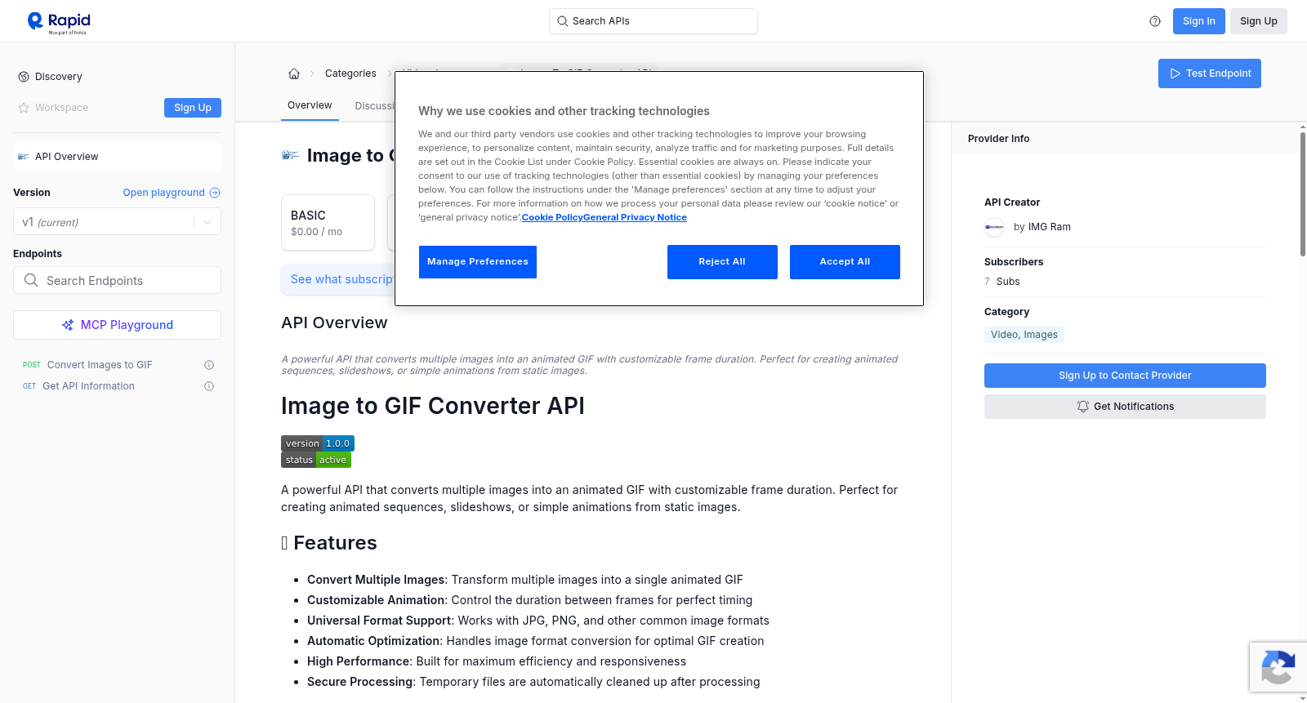Expand version selector chevron arrow
Screen dimensions: 1307x703
point(207,222)
